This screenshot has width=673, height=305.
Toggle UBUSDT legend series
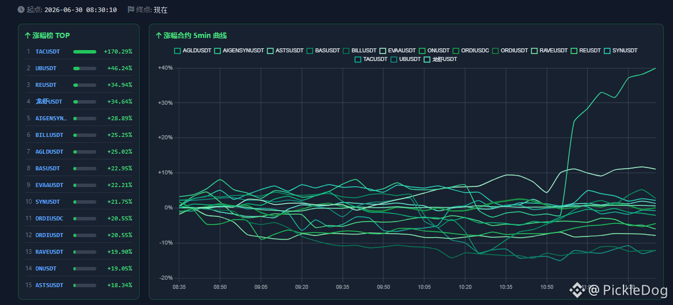pyautogui.click(x=405, y=59)
